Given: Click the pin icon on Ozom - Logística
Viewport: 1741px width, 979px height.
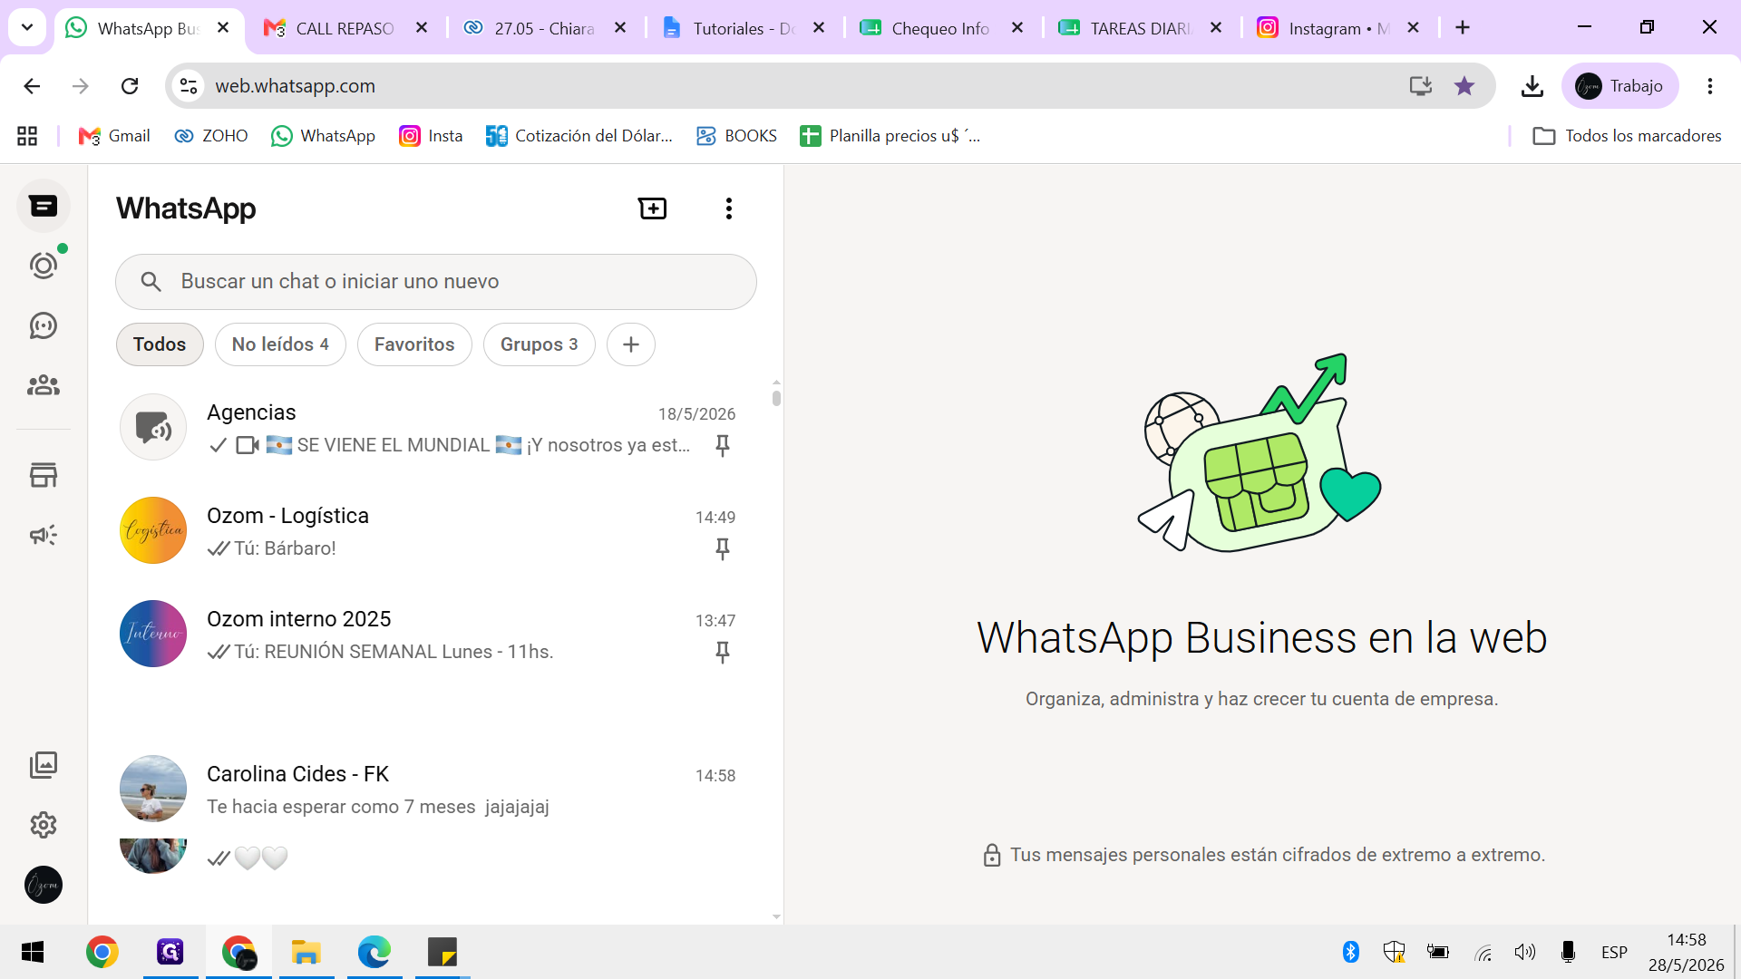Looking at the screenshot, I should pyautogui.click(x=723, y=548).
